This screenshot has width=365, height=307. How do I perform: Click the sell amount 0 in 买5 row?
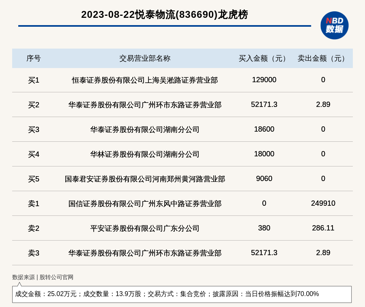(323, 179)
